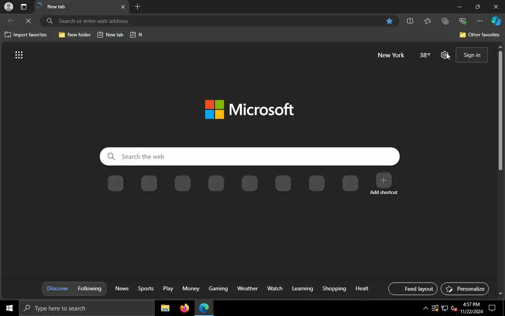Open the Shopping category
Image resolution: width=505 pixels, height=316 pixels.
pyautogui.click(x=334, y=288)
